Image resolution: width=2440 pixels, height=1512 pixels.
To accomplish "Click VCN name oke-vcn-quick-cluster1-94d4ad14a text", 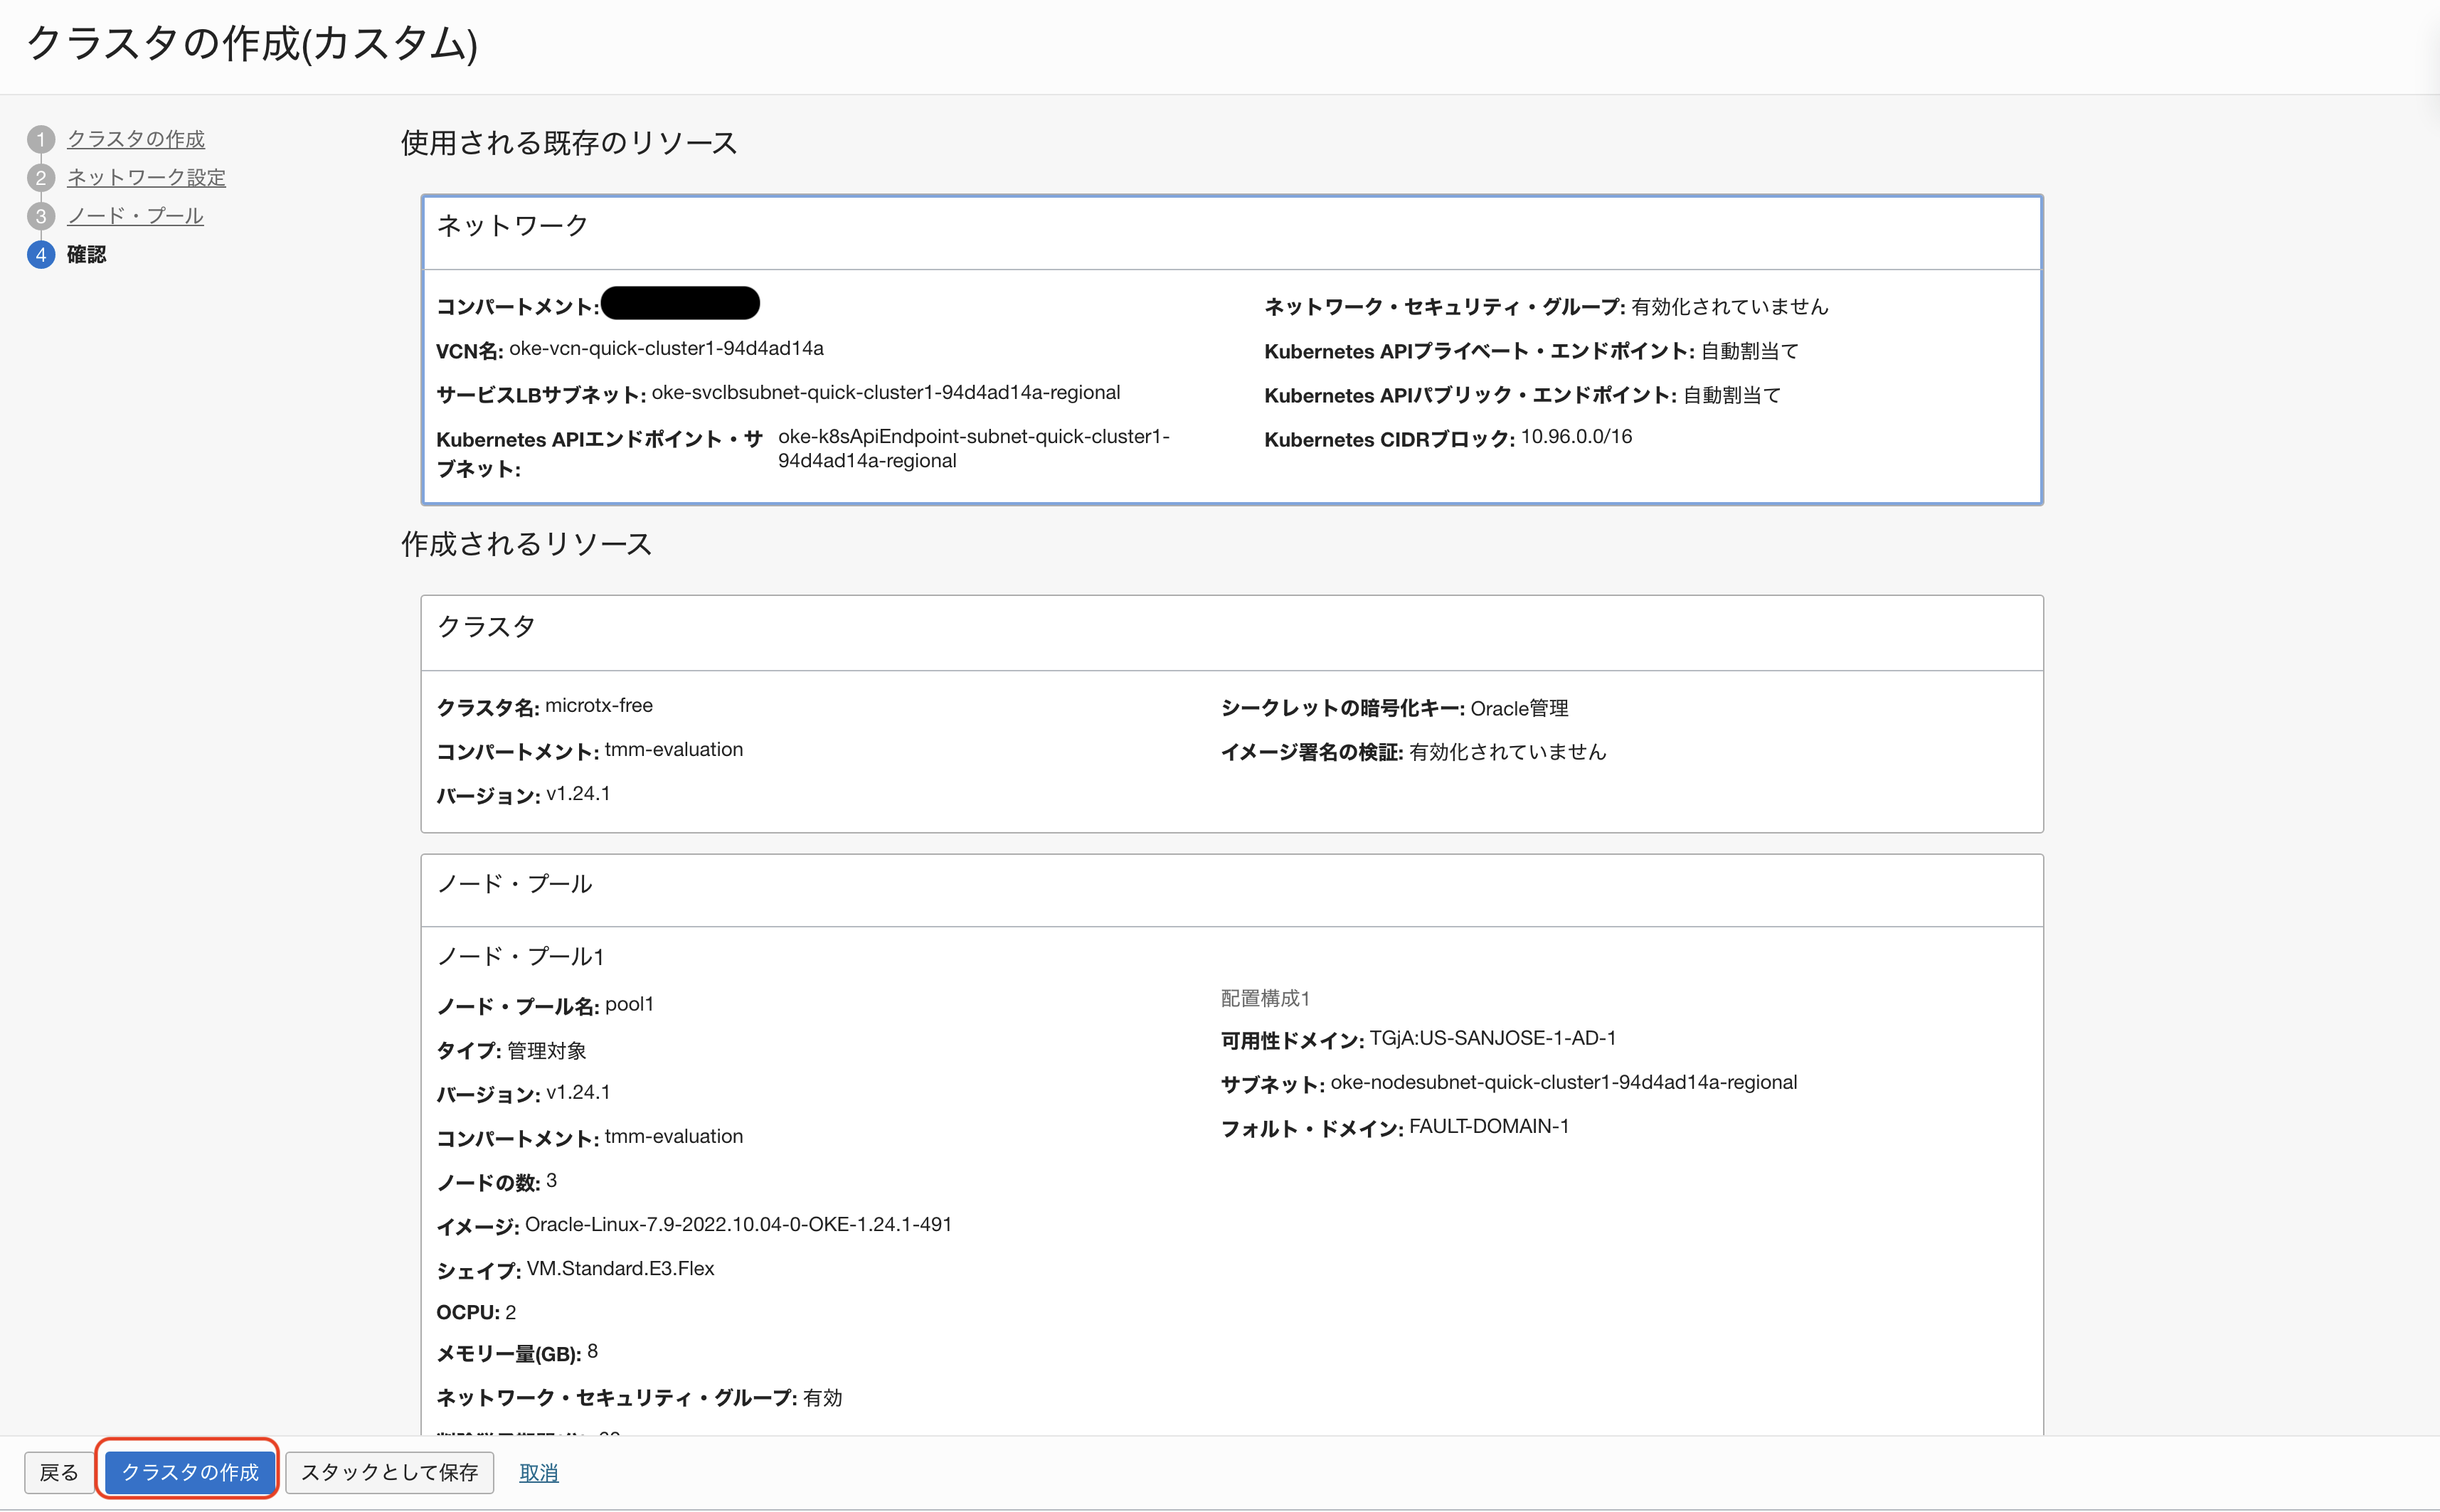I will [x=666, y=348].
